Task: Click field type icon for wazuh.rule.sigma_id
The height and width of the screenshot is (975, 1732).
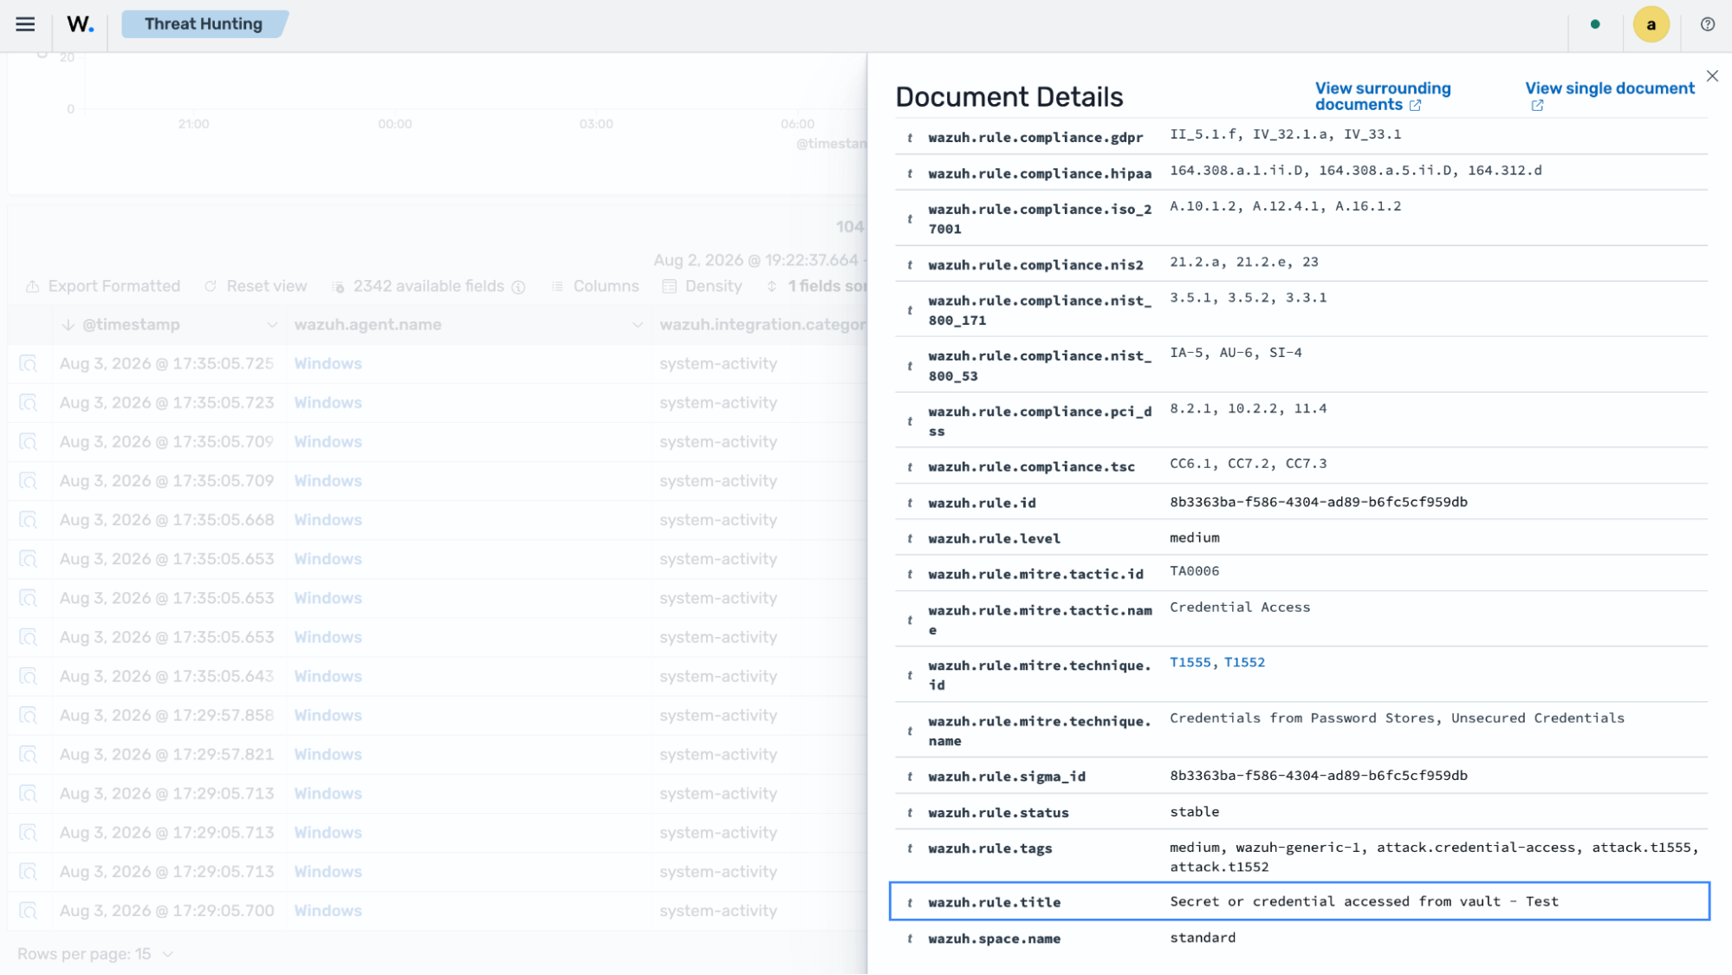Action: tap(910, 777)
